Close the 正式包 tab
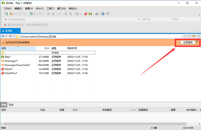The height and width of the screenshot is (130, 201). (18, 31)
